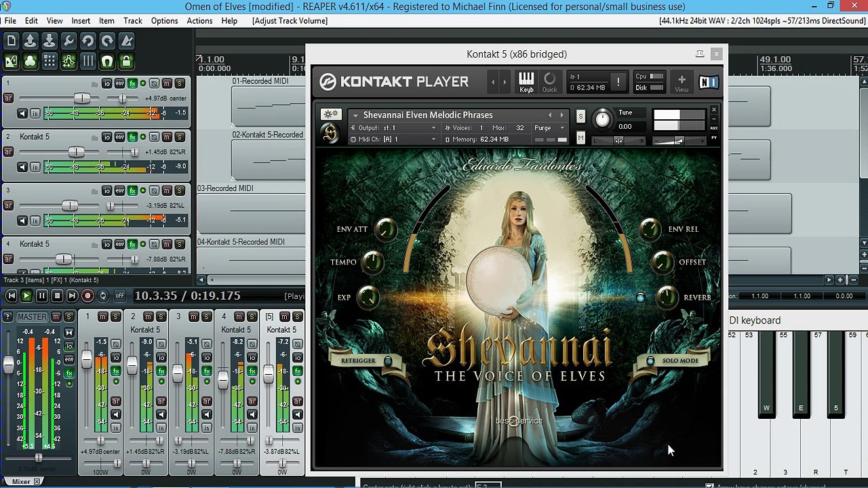The width and height of the screenshot is (868, 488).
Task: Toggle snapping with the magnet icon
Action: (x=107, y=62)
